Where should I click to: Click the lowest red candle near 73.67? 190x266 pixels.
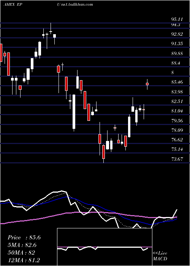pos(103,152)
